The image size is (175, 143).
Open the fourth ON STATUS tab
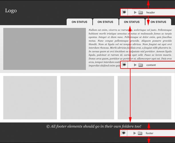pos(158,22)
